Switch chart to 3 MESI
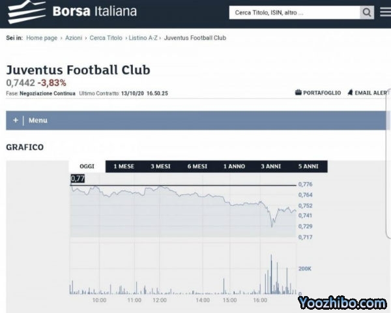The image size is (391, 313). point(160,166)
